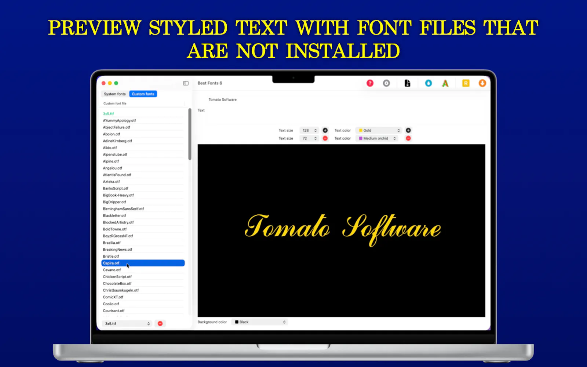Open the 72 text size selector
The height and width of the screenshot is (367, 587).
click(x=309, y=138)
